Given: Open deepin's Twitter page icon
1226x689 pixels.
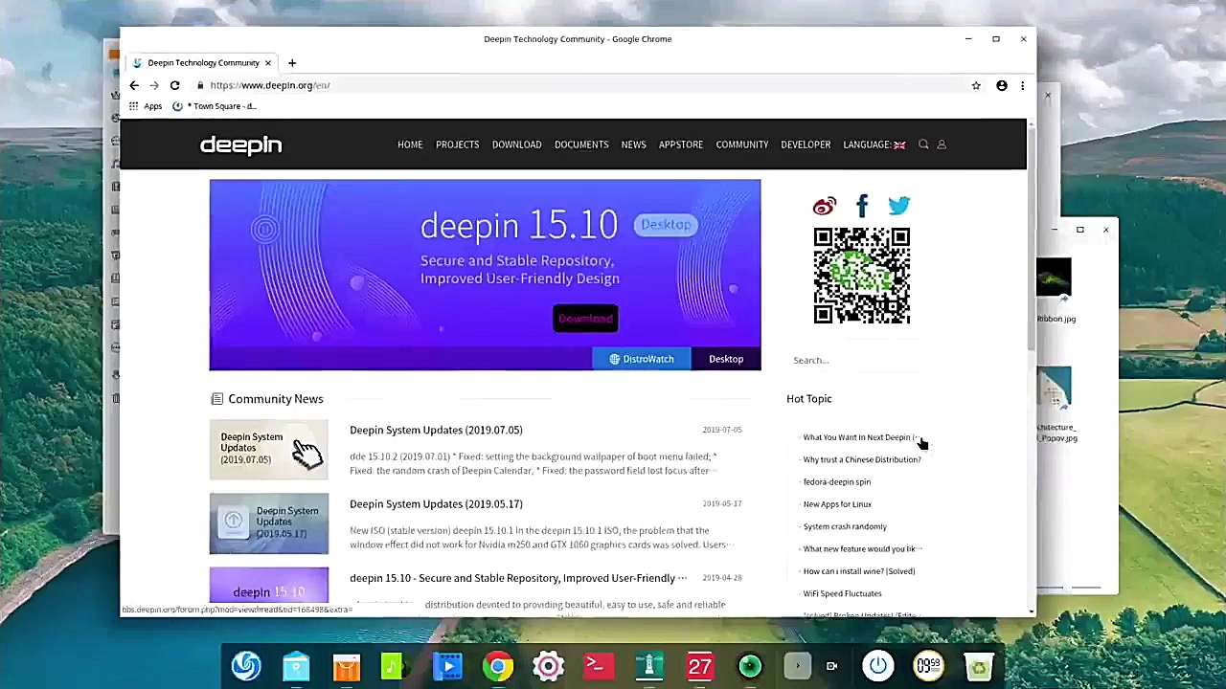Looking at the screenshot, I should [898, 206].
